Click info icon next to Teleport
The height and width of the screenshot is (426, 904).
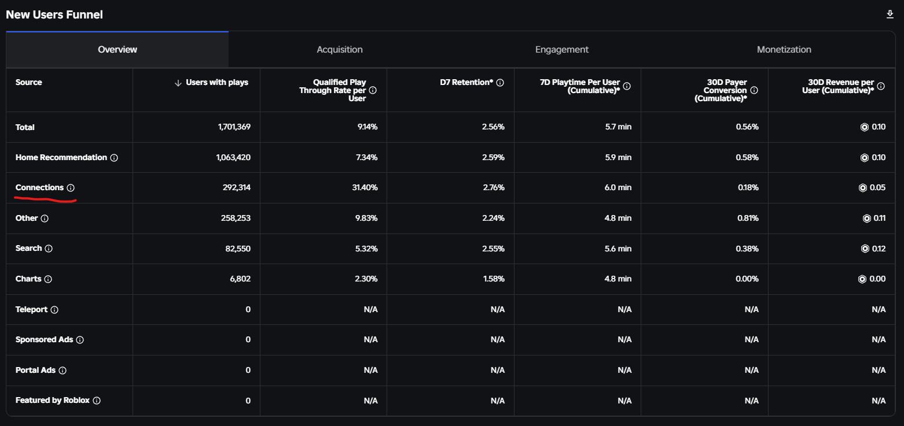point(54,310)
